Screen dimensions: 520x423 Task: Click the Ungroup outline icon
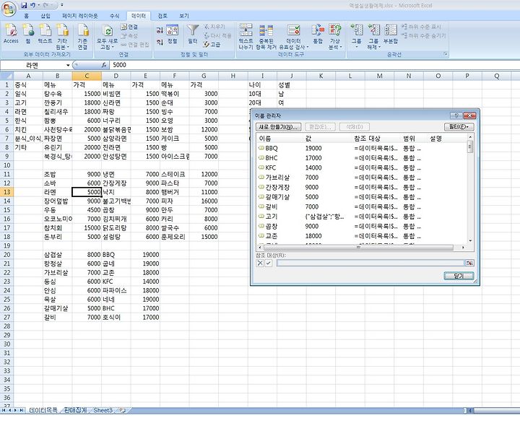click(x=373, y=37)
